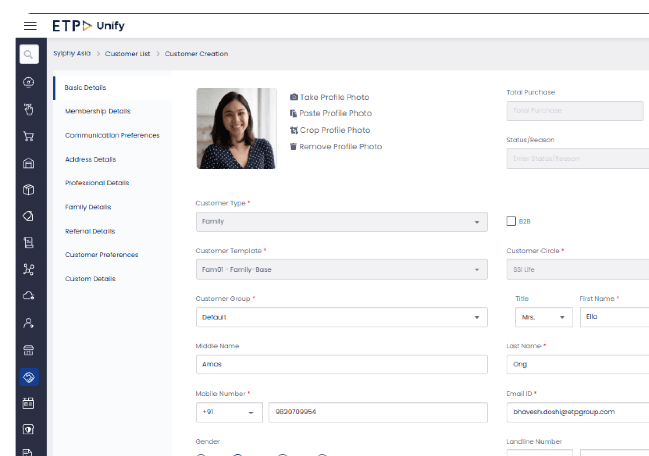Open the dashboard gauge icon

(x=29, y=82)
